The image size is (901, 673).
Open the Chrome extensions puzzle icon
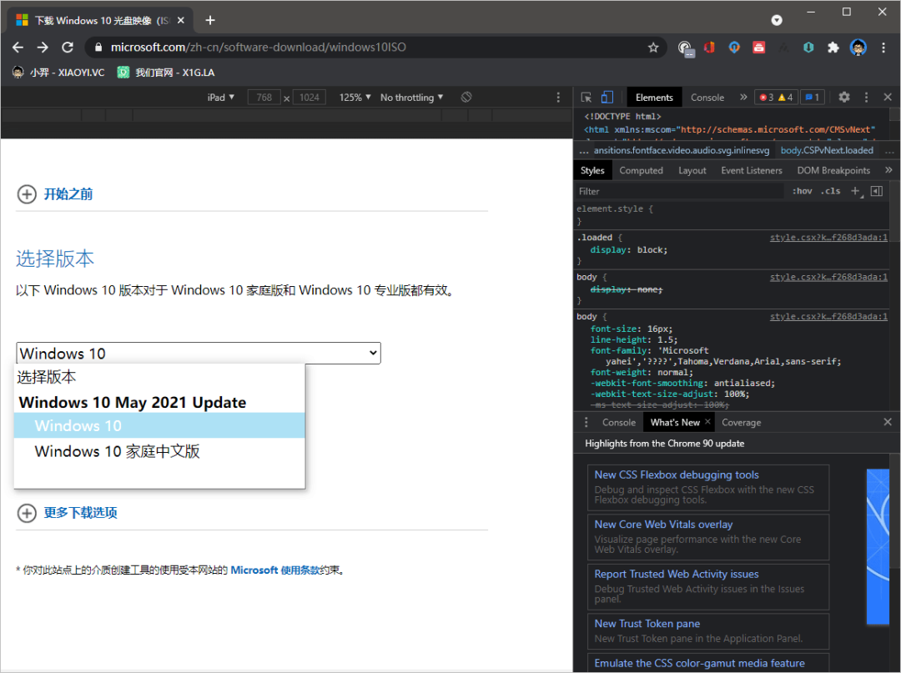(x=833, y=48)
